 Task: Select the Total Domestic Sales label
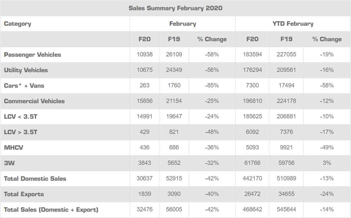coord(35,179)
